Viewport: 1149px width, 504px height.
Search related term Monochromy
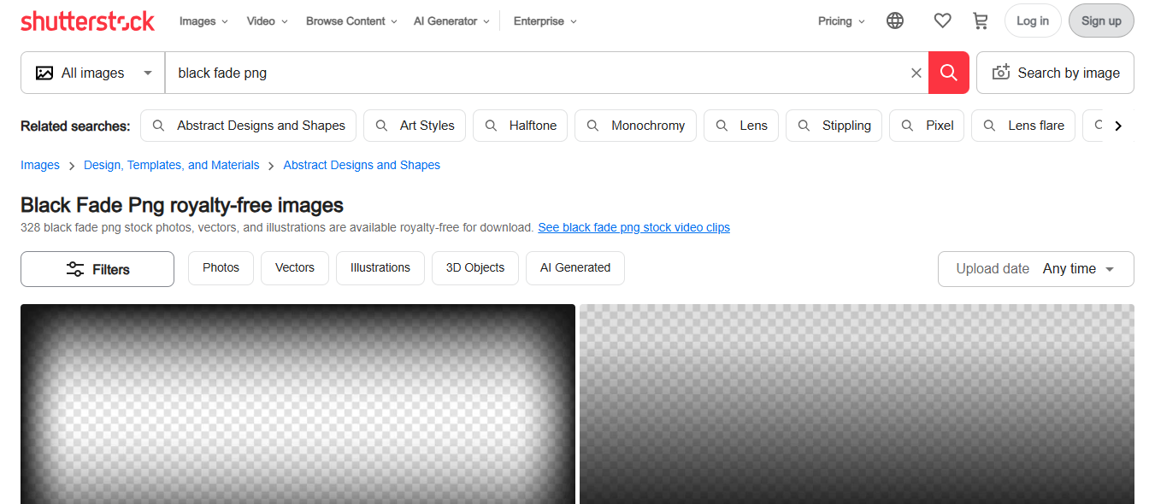click(x=635, y=126)
